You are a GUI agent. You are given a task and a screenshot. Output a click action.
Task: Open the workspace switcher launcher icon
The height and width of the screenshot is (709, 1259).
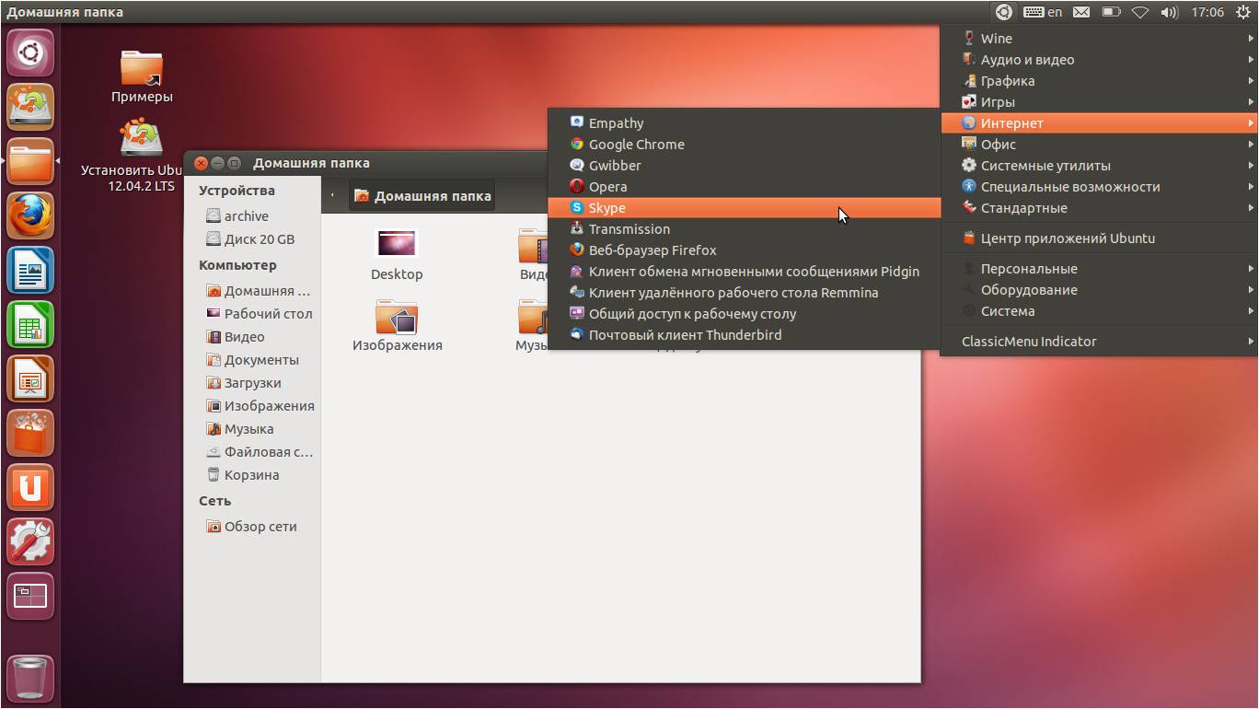pos(30,597)
